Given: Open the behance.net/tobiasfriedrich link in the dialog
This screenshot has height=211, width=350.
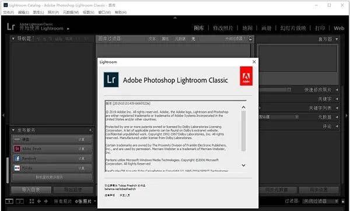Looking at the screenshot, I should tap(120, 189).
